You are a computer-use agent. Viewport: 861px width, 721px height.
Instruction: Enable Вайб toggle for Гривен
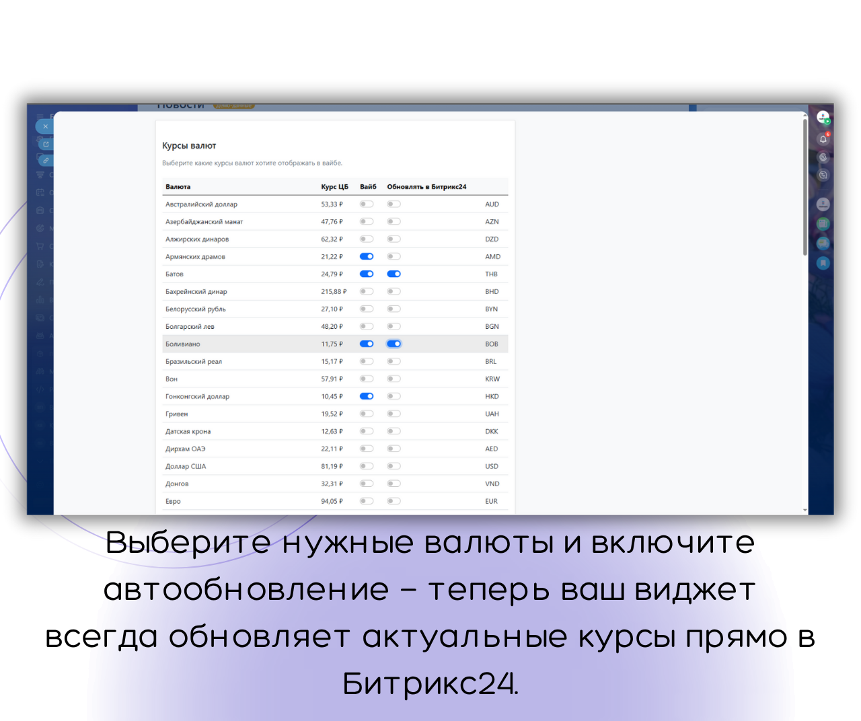click(367, 414)
